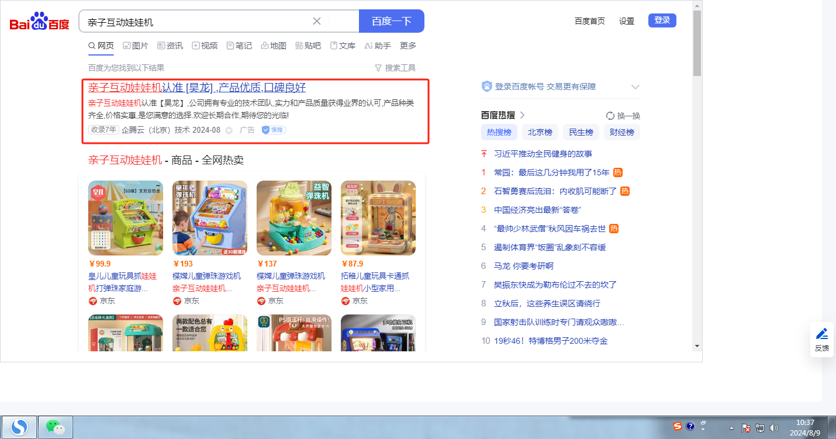The image size is (836, 439).
Task: Select the 网页 tab
Action: coord(101,46)
